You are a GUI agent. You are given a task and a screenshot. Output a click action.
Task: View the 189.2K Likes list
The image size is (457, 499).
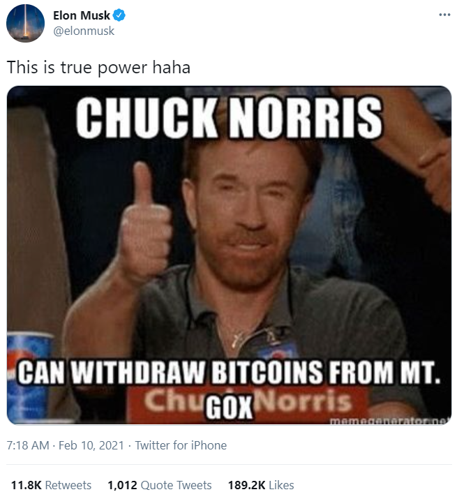[x=261, y=485]
